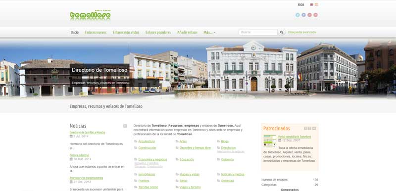The height and width of the screenshot is (191, 396).
Task: Click the last pink social icon
Action: (315, 15)
